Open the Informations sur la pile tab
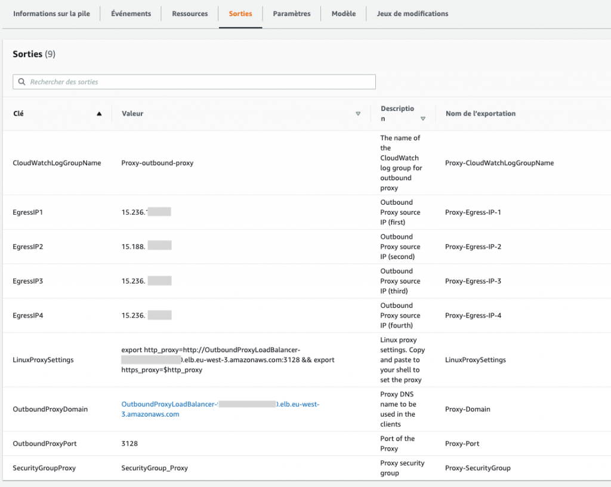 pyautogui.click(x=51, y=14)
